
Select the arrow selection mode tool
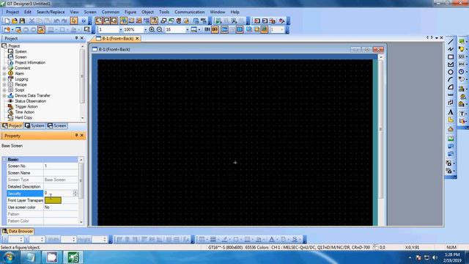pos(74,21)
